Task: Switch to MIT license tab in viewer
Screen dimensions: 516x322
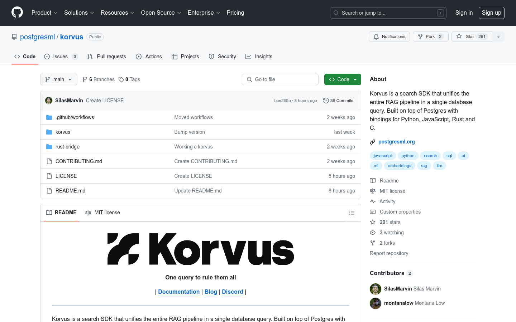Action: coord(102,213)
